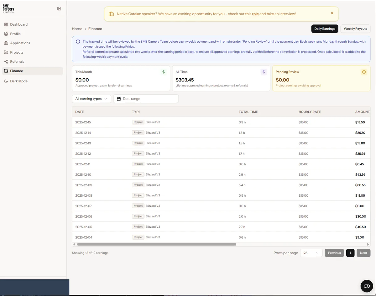Click the table's left scroll arrow
376x296 pixels.
(74, 244)
